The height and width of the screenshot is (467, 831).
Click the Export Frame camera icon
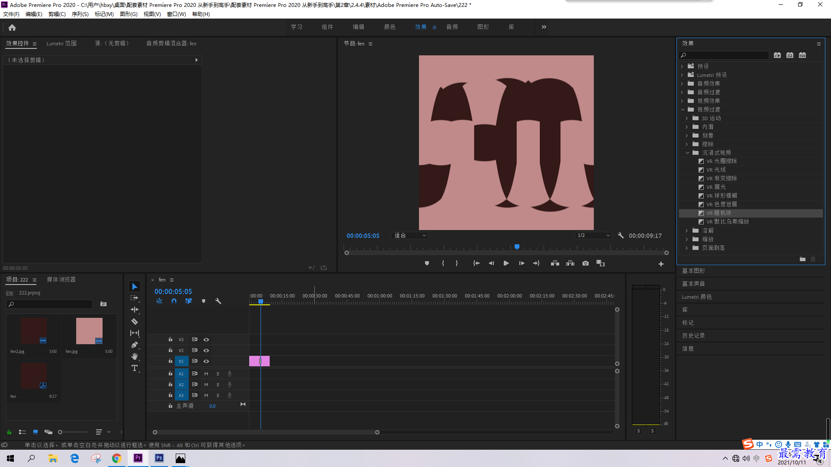[586, 263]
